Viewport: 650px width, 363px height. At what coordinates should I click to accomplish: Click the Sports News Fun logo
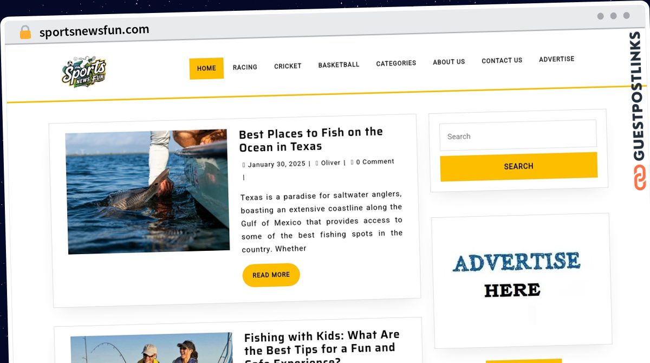point(84,72)
